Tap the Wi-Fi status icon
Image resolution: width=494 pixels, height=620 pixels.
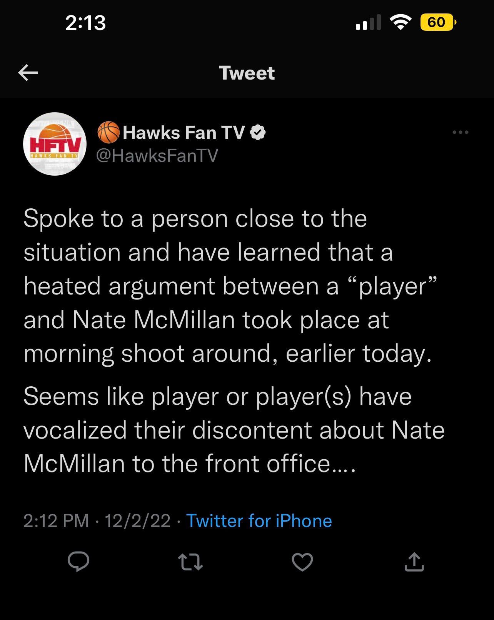point(401,22)
